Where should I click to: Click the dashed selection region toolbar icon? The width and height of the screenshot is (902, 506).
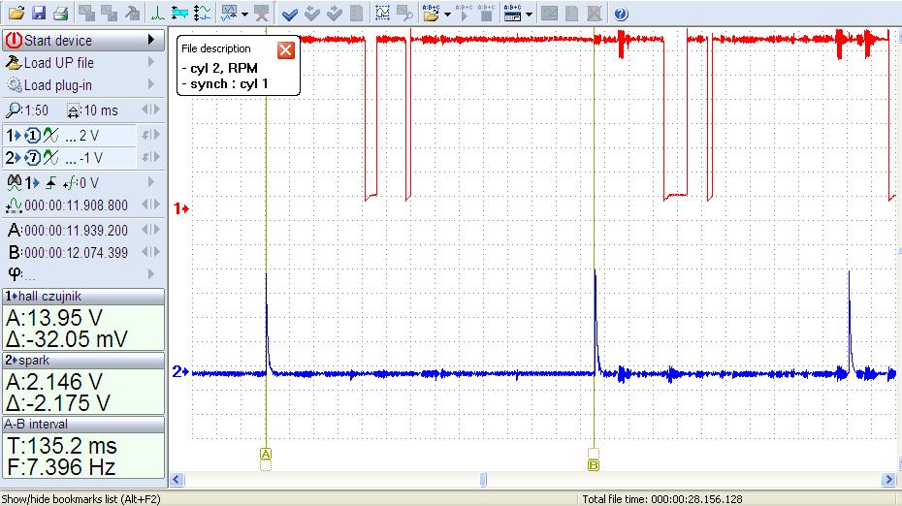(382, 13)
